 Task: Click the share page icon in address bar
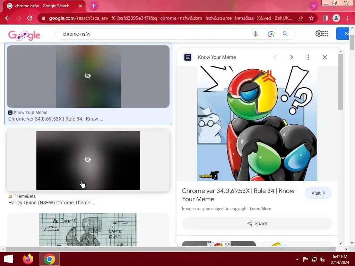(300, 18)
